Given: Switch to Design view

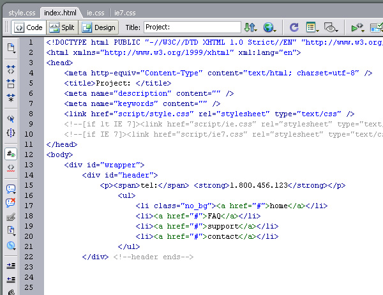Looking at the screenshot, I should click(99, 27).
